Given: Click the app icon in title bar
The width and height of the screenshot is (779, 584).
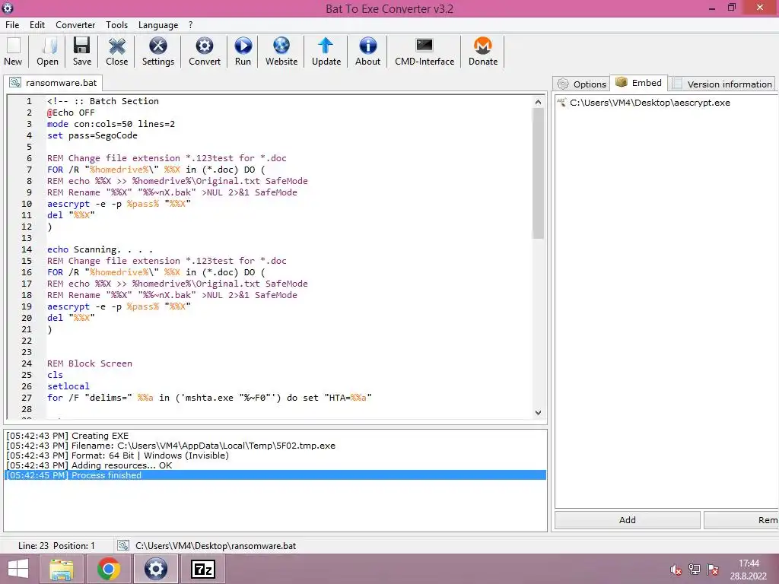Looking at the screenshot, I should (8, 8).
